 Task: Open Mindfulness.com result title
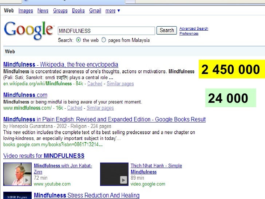[25, 95]
